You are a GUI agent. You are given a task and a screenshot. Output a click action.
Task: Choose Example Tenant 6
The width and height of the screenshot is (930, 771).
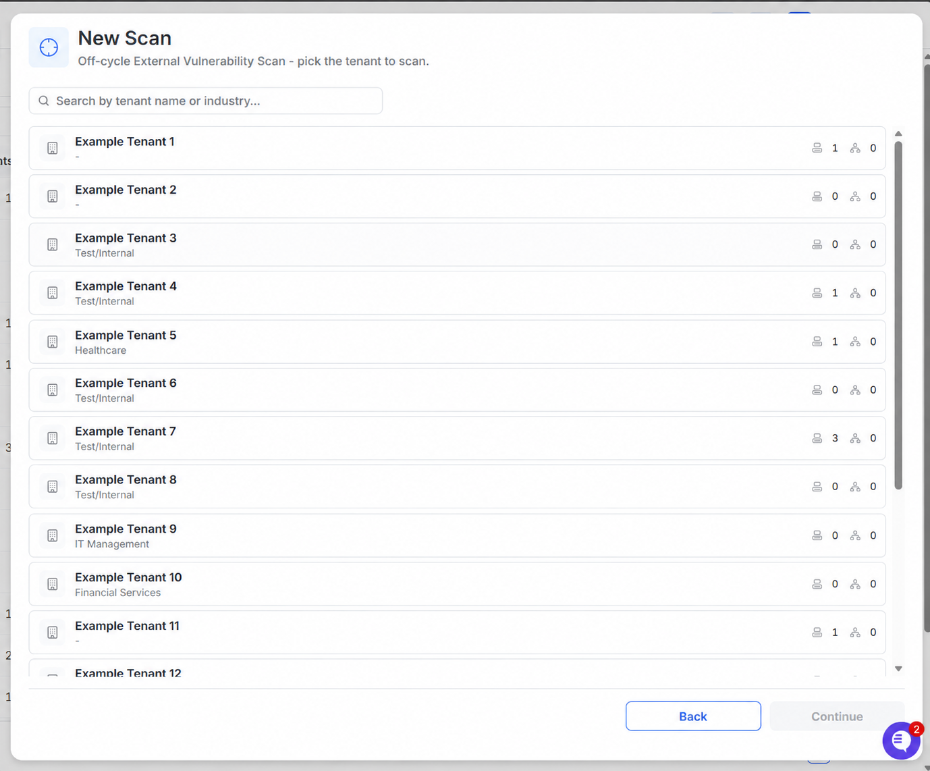[x=457, y=390]
